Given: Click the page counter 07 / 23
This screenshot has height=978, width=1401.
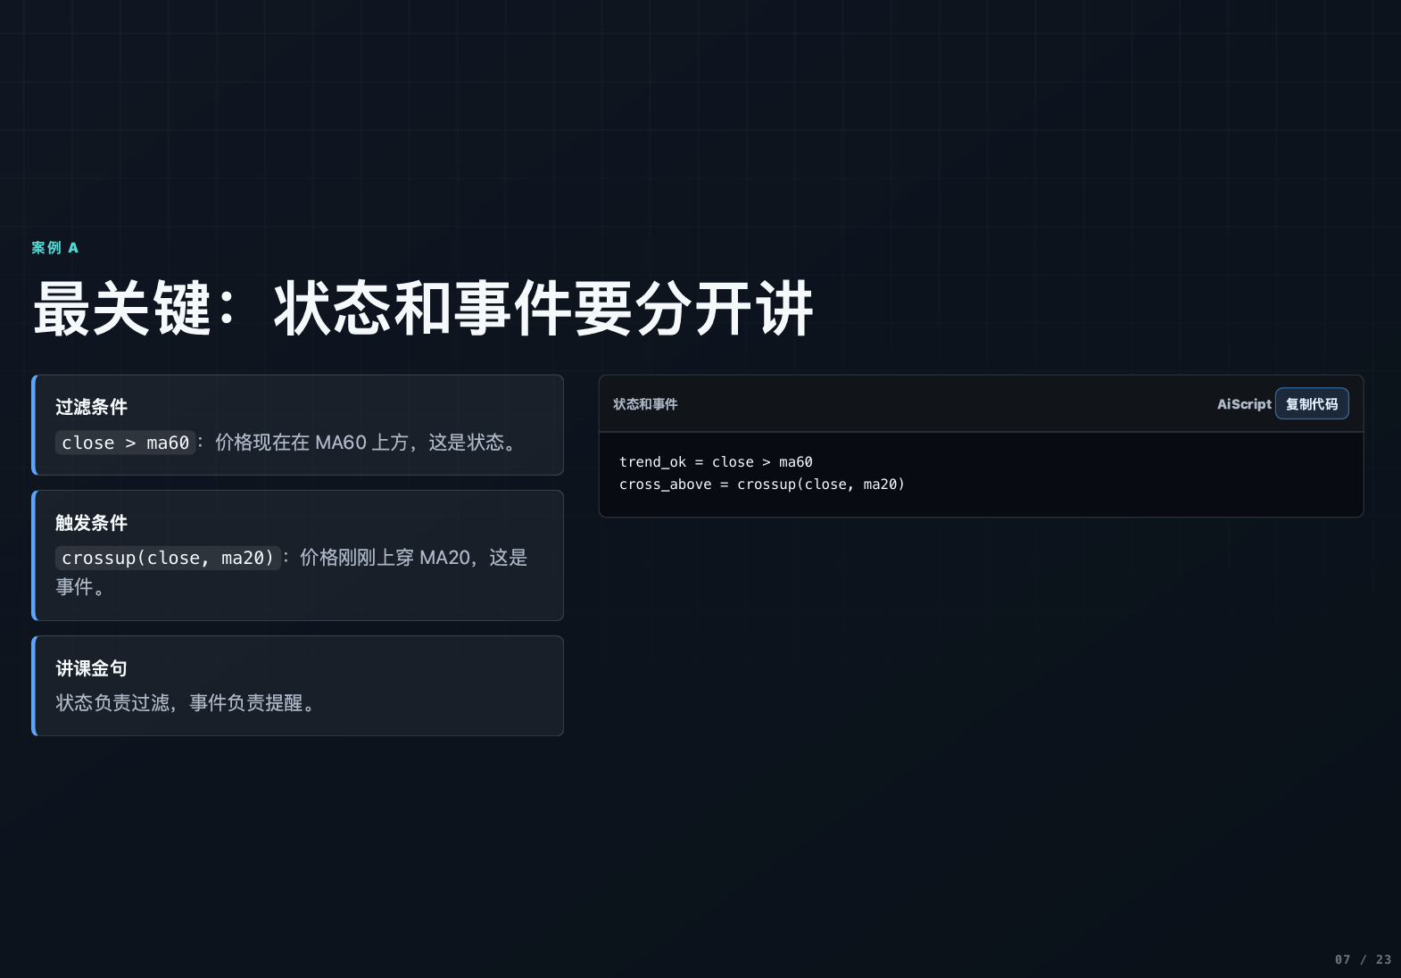Looking at the screenshot, I should [x=1363, y=959].
